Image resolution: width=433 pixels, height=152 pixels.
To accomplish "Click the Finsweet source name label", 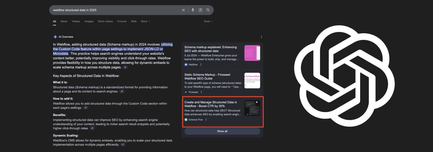I will pyautogui.click(x=194, y=92).
